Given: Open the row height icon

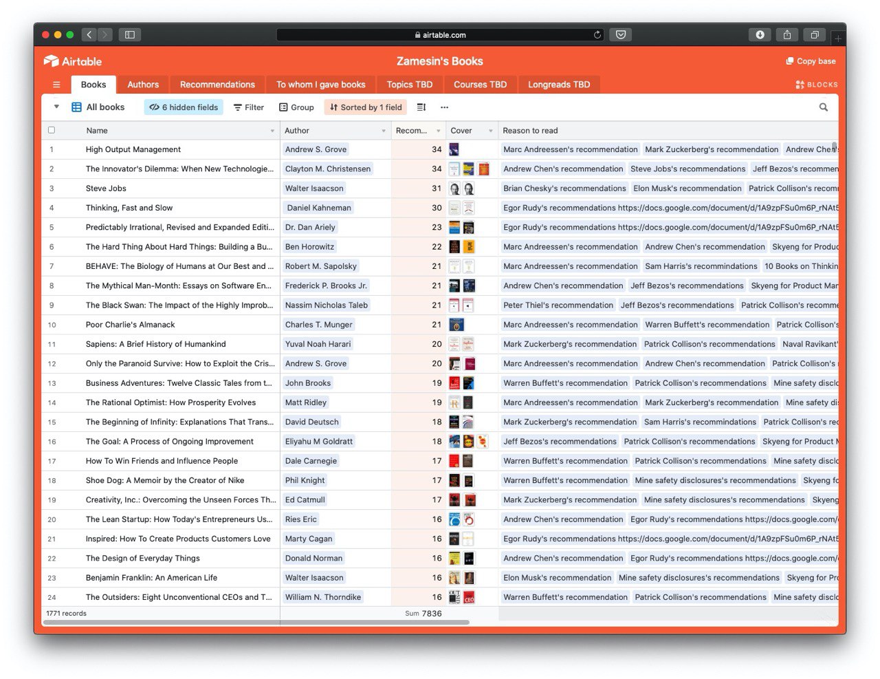Looking at the screenshot, I should (421, 107).
